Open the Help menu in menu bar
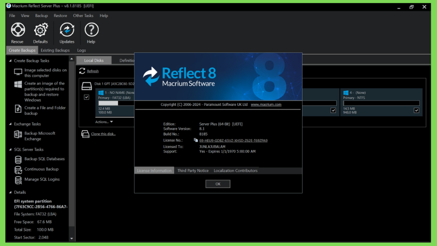This screenshot has width=437, height=246. click(x=104, y=16)
